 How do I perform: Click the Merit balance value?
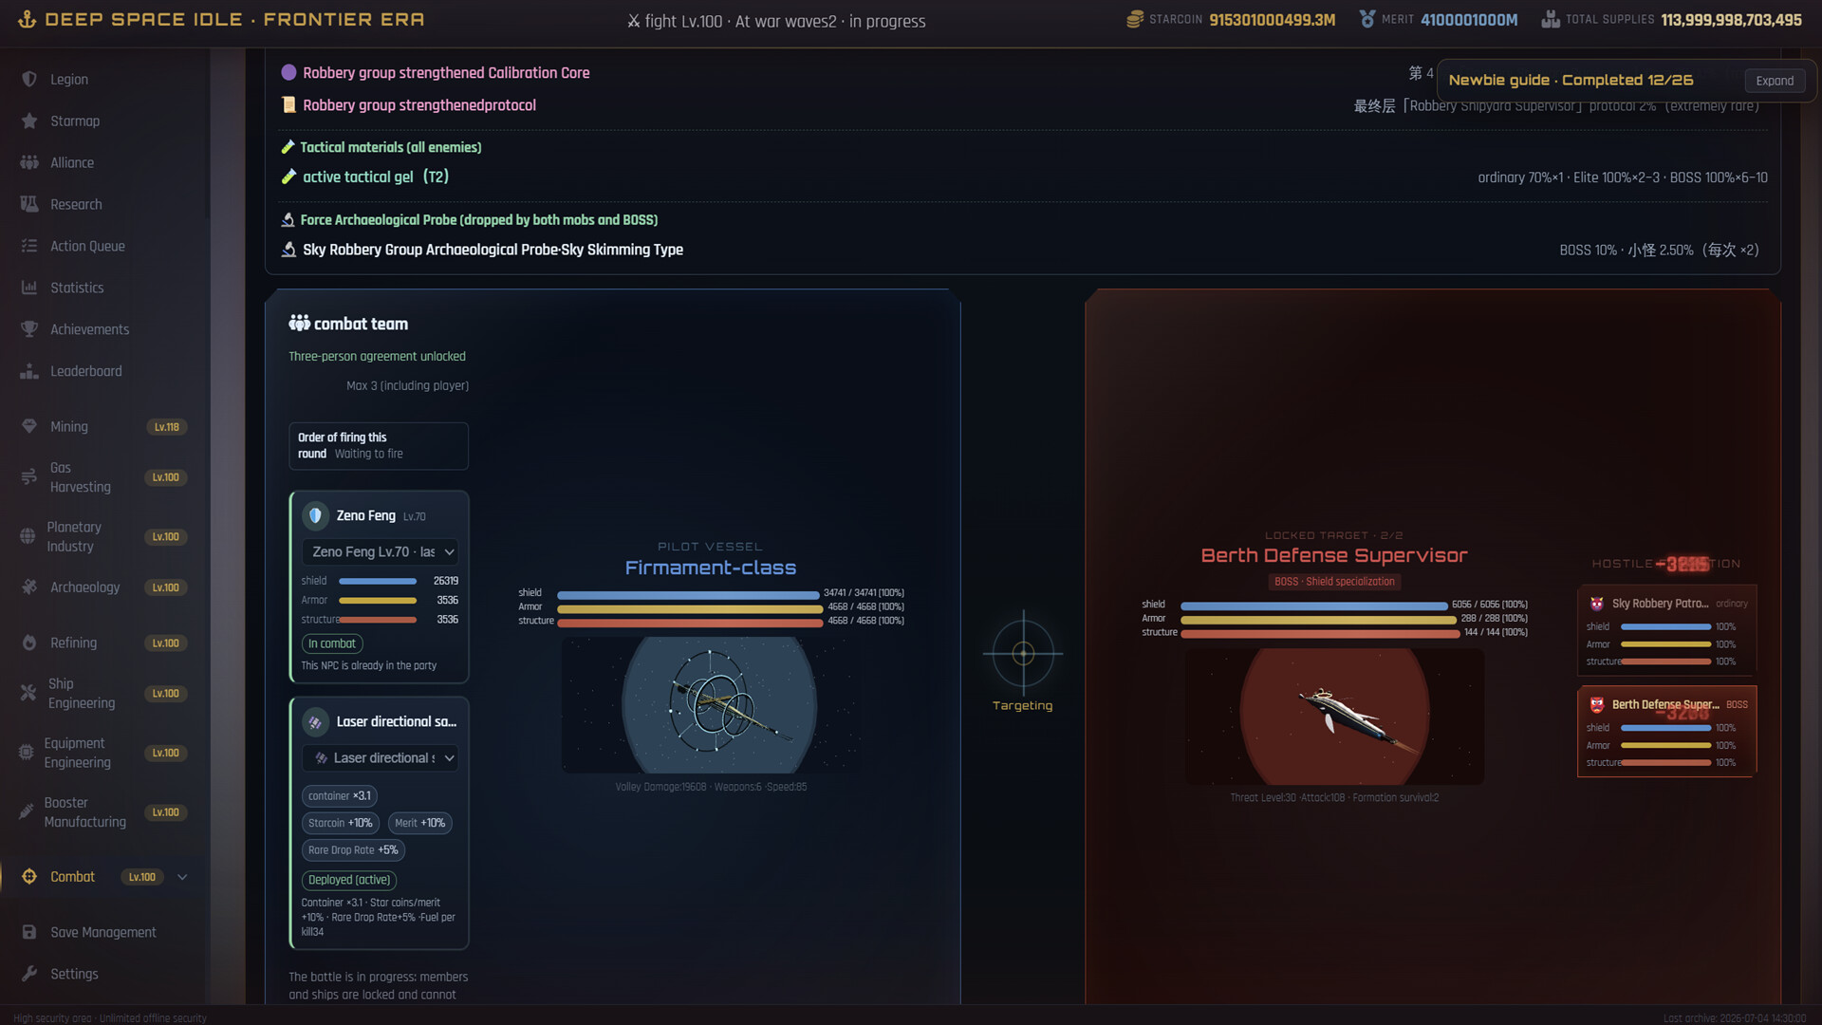point(1469,20)
